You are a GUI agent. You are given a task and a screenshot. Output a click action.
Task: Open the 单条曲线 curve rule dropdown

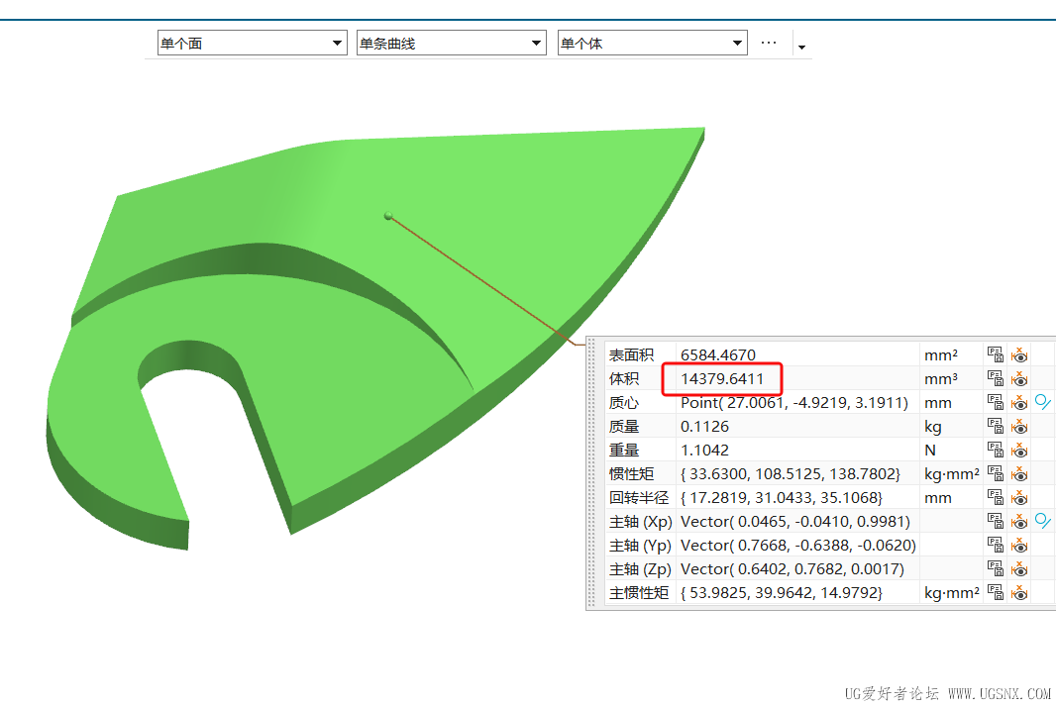click(451, 44)
